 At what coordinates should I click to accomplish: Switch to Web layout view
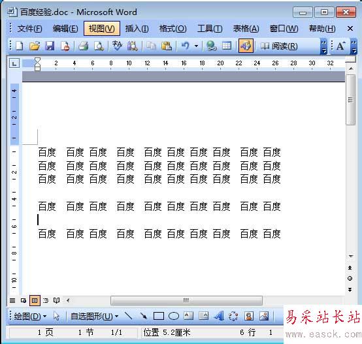coord(24,300)
